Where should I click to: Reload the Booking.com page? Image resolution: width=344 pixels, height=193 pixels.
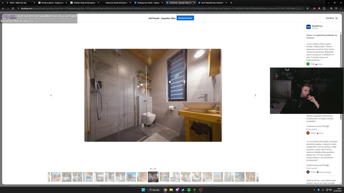pyautogui.click(x=13, y=8)
